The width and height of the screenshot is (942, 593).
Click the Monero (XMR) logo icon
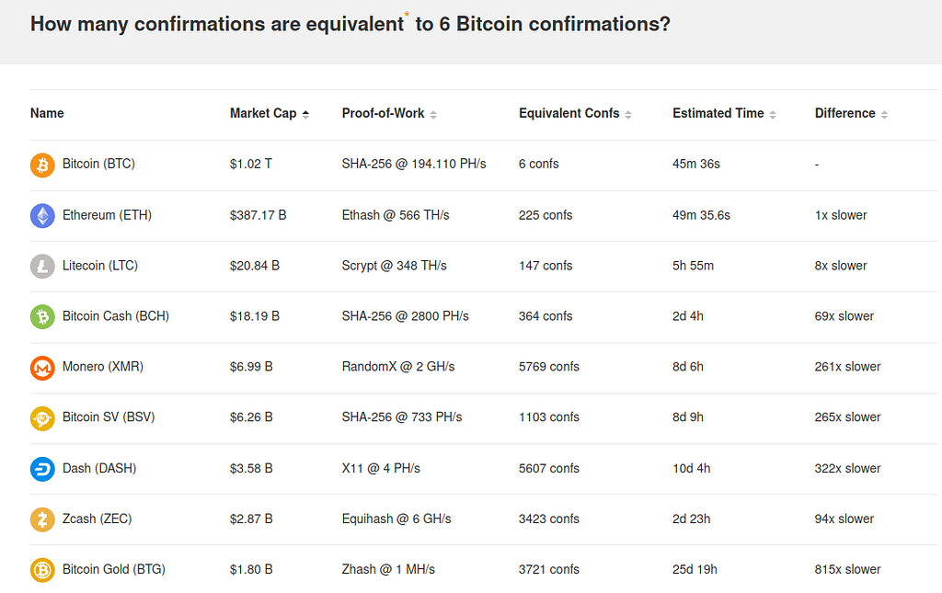point(42,368)
